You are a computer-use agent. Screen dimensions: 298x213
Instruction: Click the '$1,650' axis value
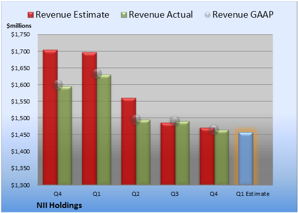pyautogui.click(x=20, y=68)
